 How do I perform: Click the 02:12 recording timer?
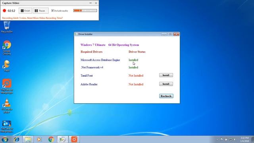[12, 11]
